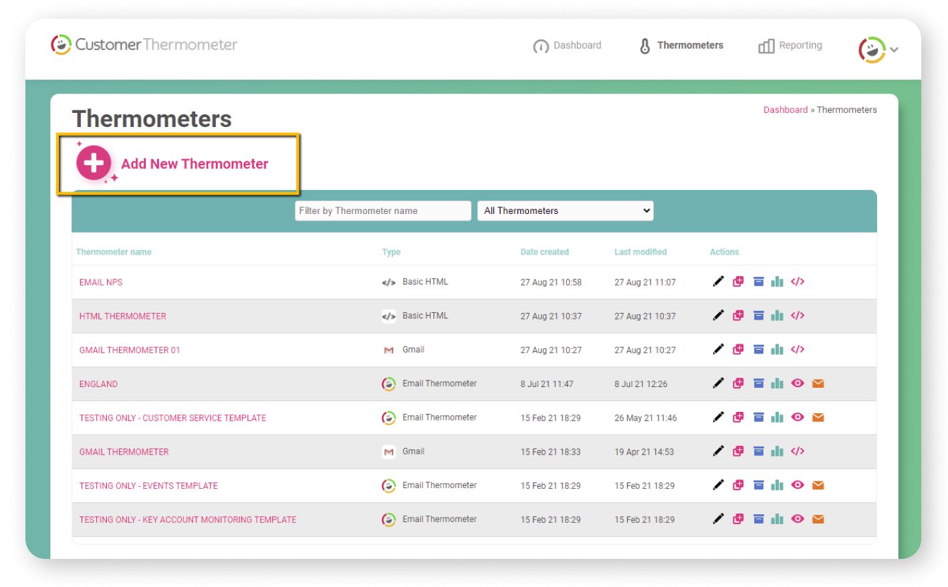Preview CUSTOMER SERVICE TEMPLATE with eye icon
Screen dimensions: 948x587
click(797, 417)
